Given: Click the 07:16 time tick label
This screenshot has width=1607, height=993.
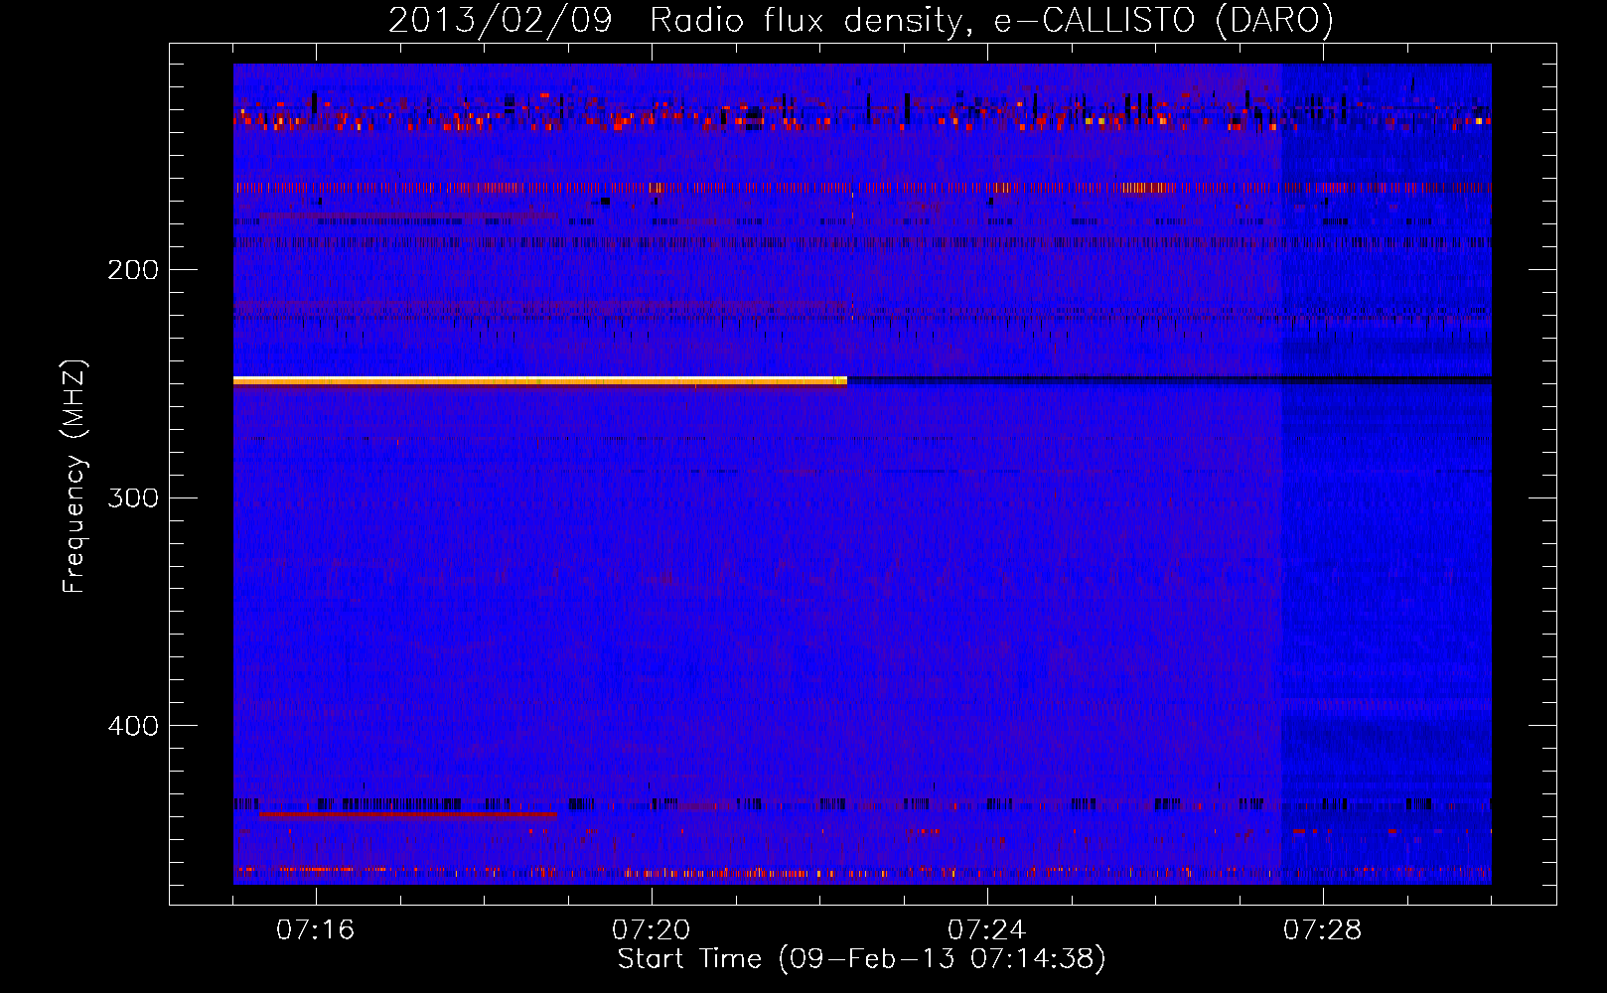Looking at the screenshot, I should (315, 930).
